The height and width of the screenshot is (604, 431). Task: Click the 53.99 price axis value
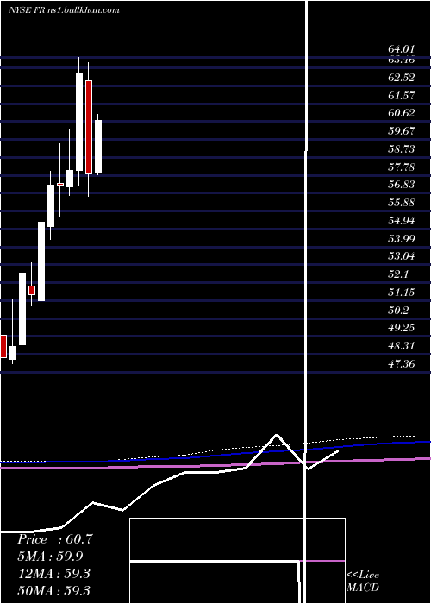tap(402, 239)
